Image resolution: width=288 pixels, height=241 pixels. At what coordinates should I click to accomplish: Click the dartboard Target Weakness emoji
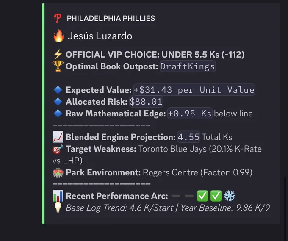58,149
